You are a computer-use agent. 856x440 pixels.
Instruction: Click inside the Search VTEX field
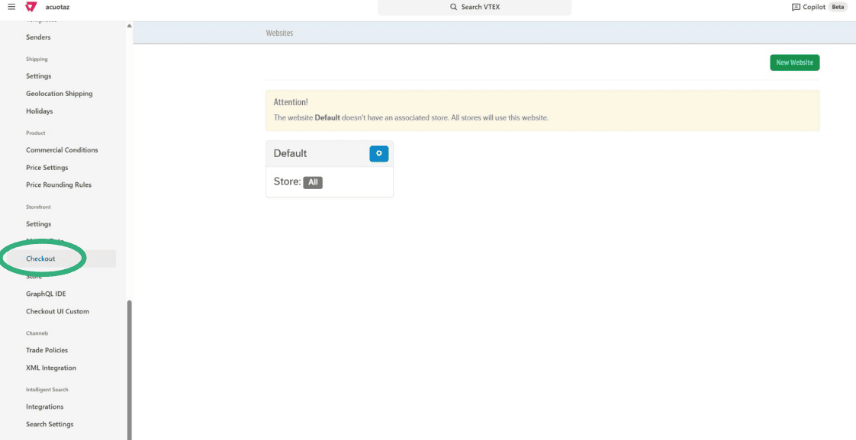tap(474, 8)
